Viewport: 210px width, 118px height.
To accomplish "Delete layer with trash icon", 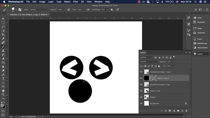I will tap(186, 111).
